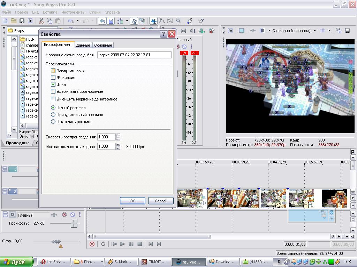Image resolution: width=357 pixels, height=267 pixels.
Task: Check Удерживать соотношение option
Action: click(53, 91)
